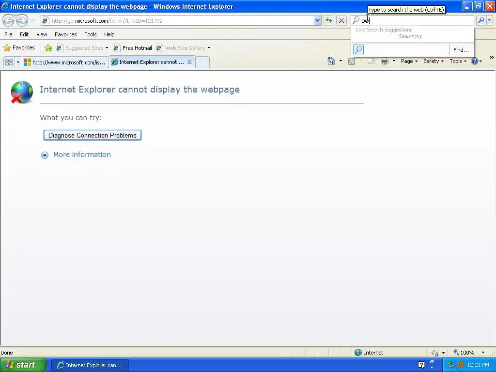Expand the Suggested Sites dropdown arrow

[x=107, y=48]
